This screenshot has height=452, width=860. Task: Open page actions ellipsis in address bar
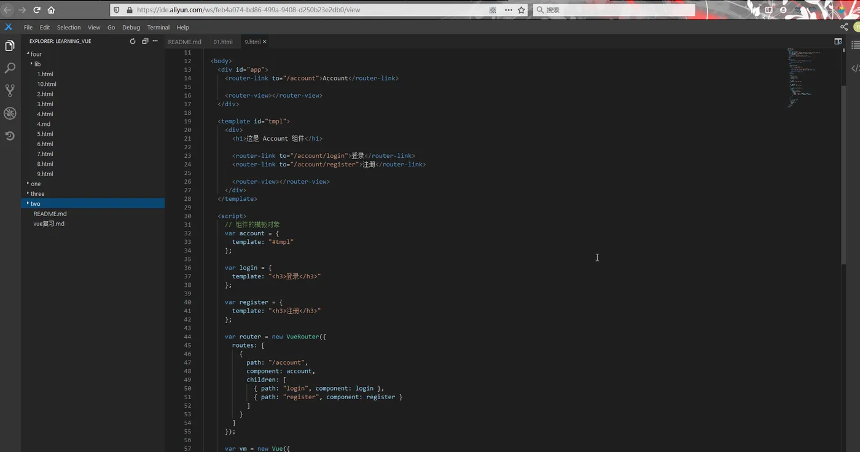508,10
